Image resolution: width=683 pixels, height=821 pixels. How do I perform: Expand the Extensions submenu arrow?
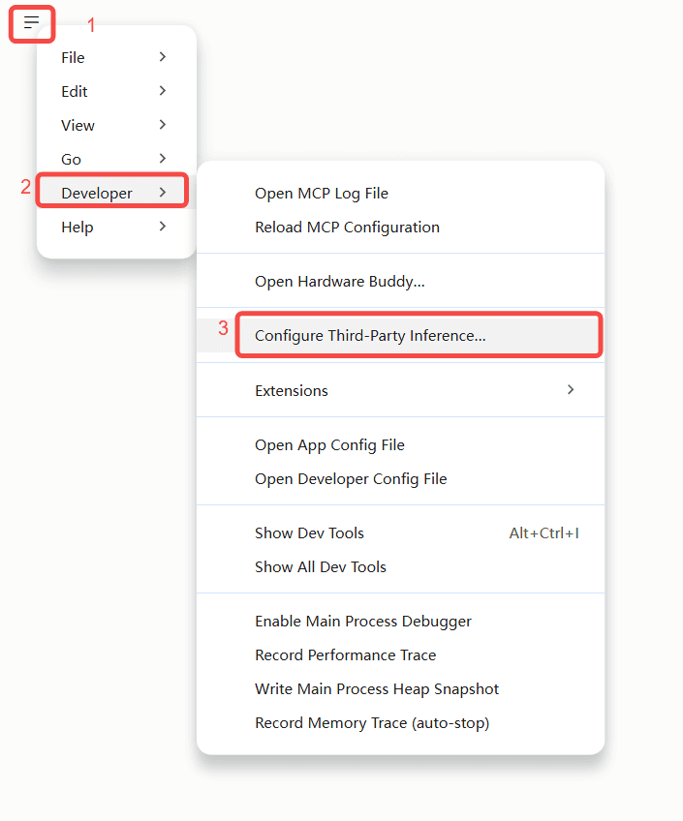point(571,389)
